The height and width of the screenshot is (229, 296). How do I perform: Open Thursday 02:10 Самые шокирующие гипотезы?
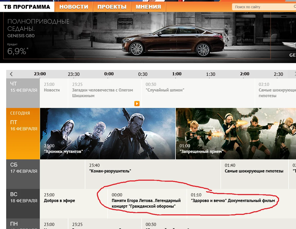point(275,93)
